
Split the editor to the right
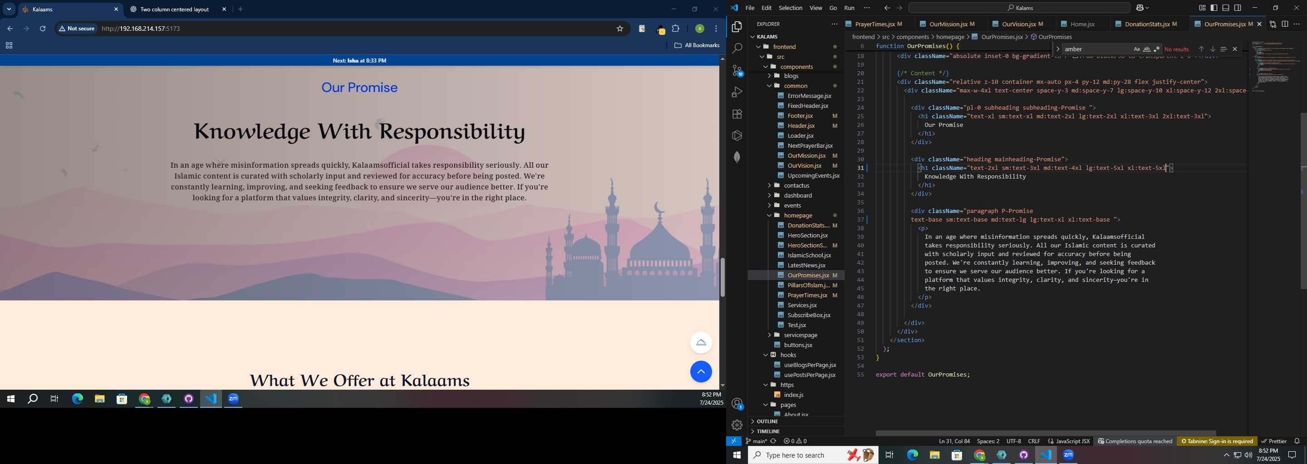[1285, 24]
